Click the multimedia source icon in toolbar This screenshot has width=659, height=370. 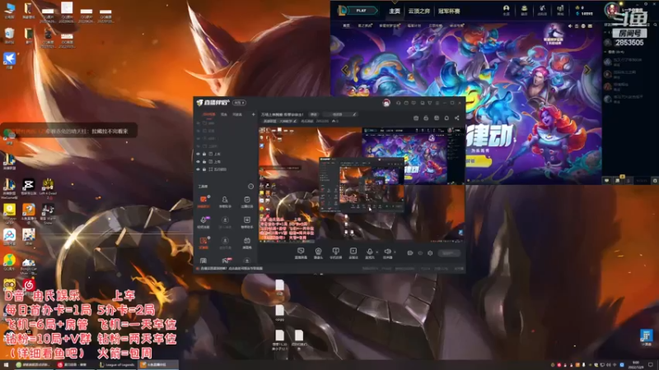pos(353,252)
